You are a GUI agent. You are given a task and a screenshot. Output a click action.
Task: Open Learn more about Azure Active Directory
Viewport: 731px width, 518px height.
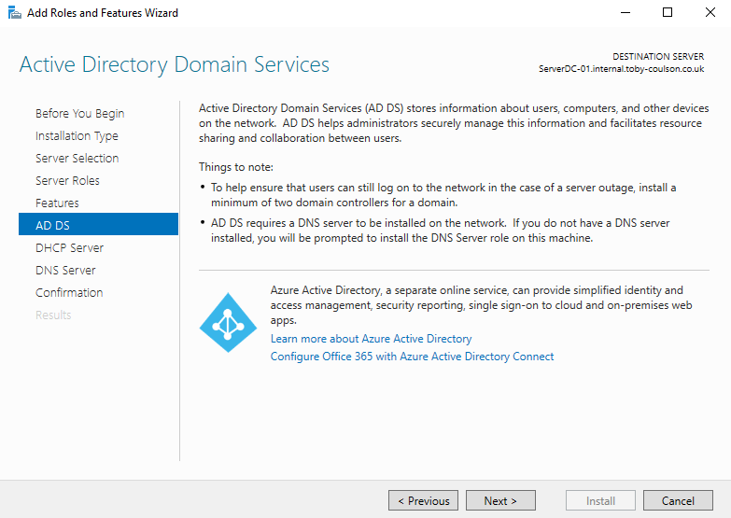tap(371, 339)
